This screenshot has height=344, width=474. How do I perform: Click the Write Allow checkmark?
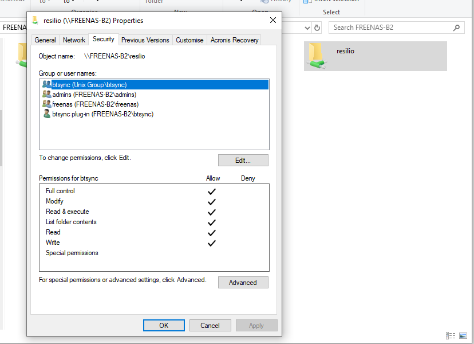click(x=212, y=243)
